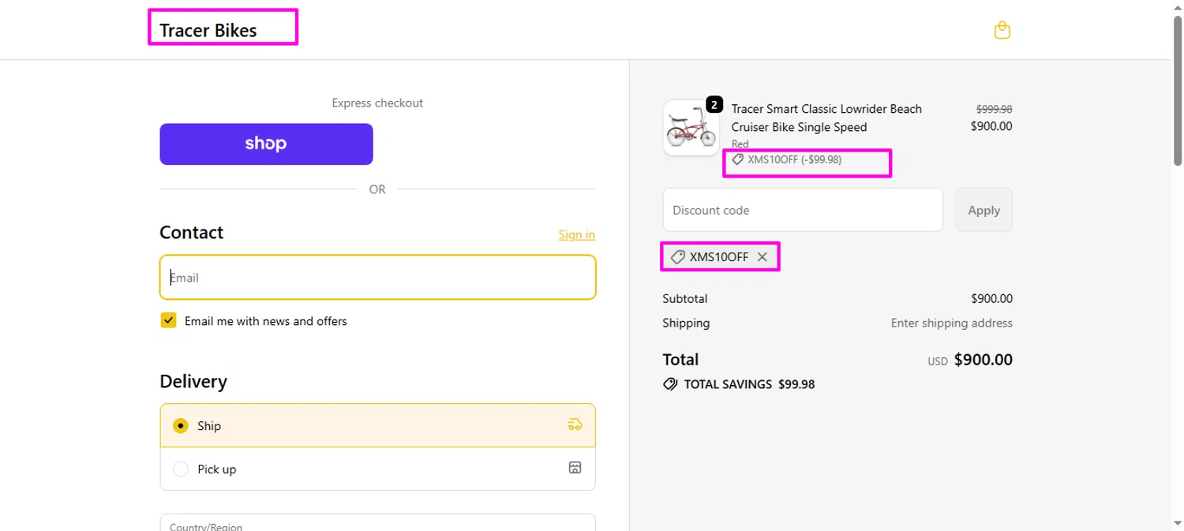The width and height of the screenshot is (1184, 531).
Task: Click the Subtotal label
Action: (x=685, y=298)
